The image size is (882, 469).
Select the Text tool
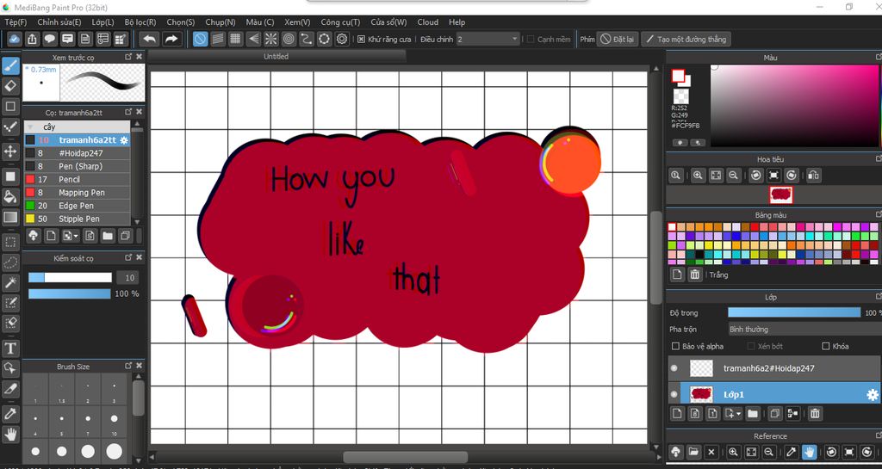10,348
